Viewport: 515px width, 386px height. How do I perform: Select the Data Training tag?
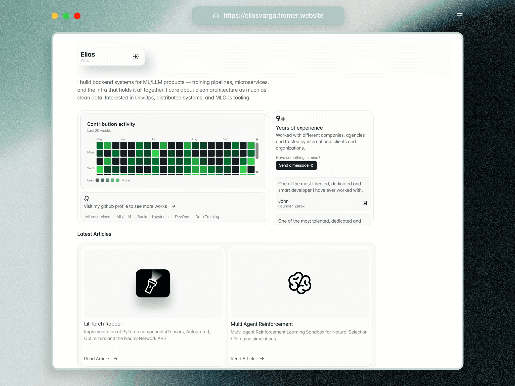pyautogui.click(x=207, y=217)
